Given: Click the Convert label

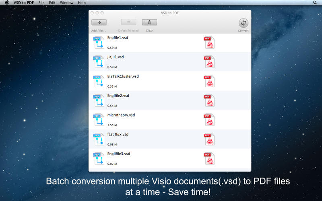Looking at the screenshot, I should (x=243, y=31).
